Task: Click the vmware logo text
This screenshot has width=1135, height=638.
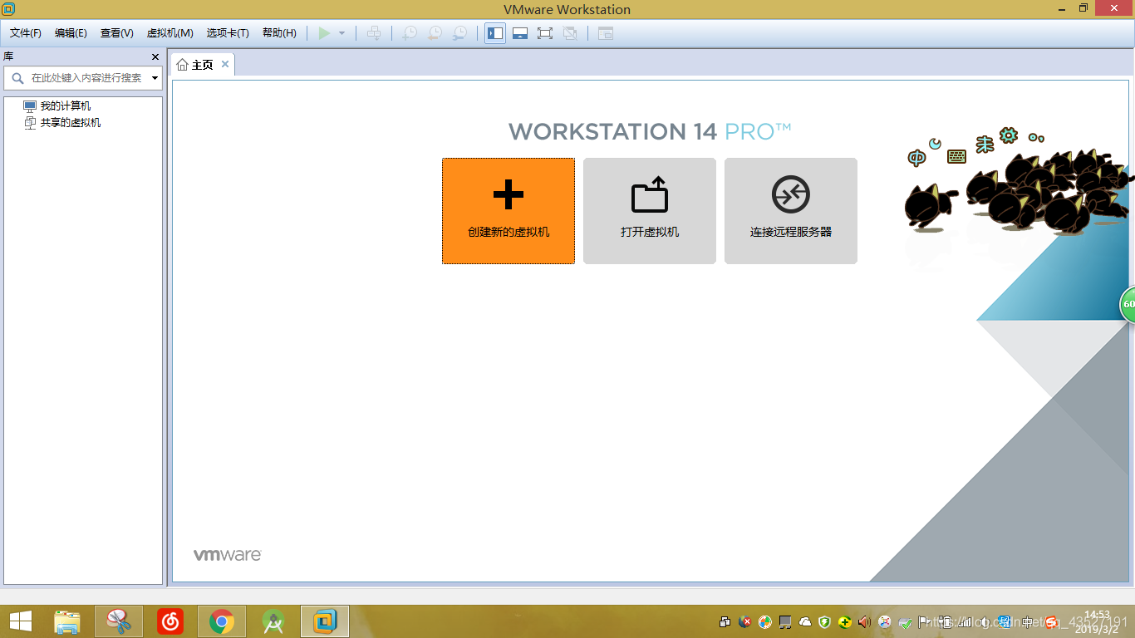Action: (x=228, y=555)
